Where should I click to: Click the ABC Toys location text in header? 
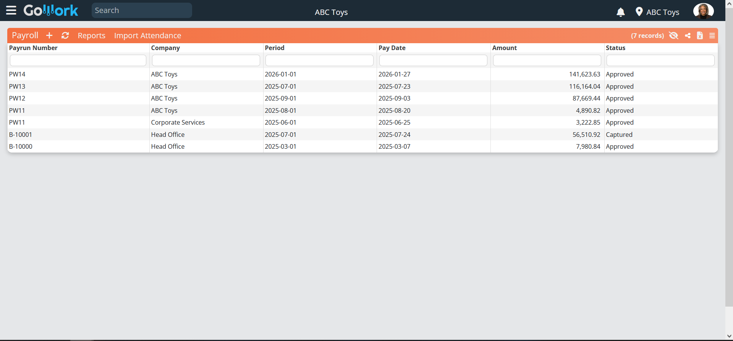tap(663, 12)
